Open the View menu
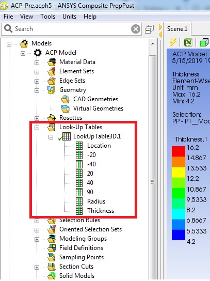The height and width of the screenshot is (281, 210). tap(26, 17)
